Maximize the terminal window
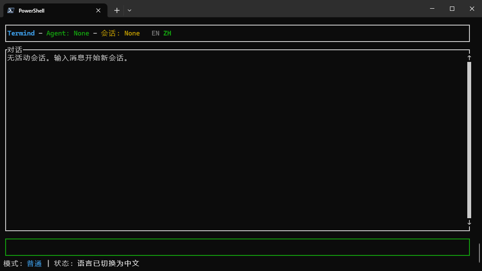482x271 pixels. [x=452, y=9]
